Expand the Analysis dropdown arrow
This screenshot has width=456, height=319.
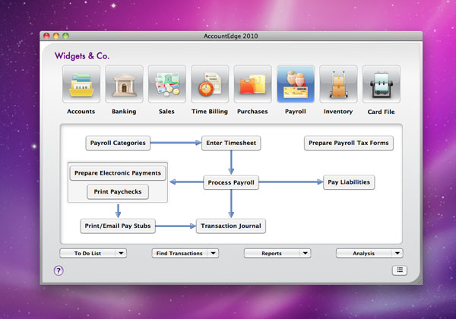coord(397,254)
